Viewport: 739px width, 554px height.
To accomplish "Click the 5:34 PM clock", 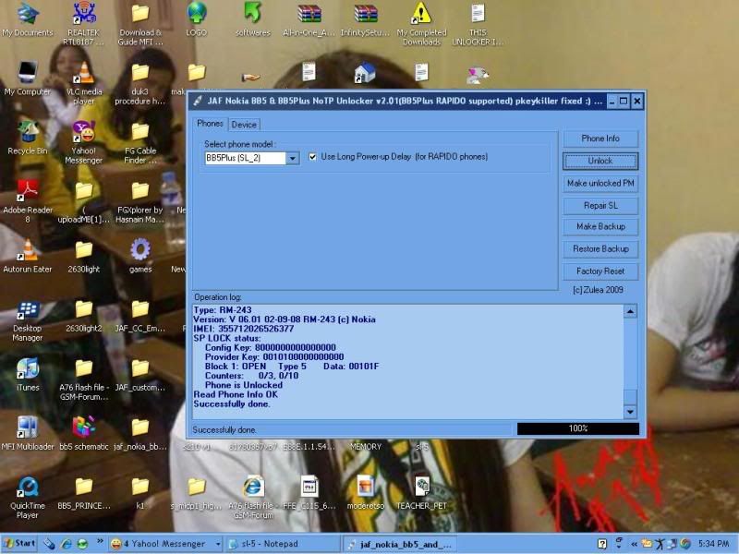I will click(713, 544).
